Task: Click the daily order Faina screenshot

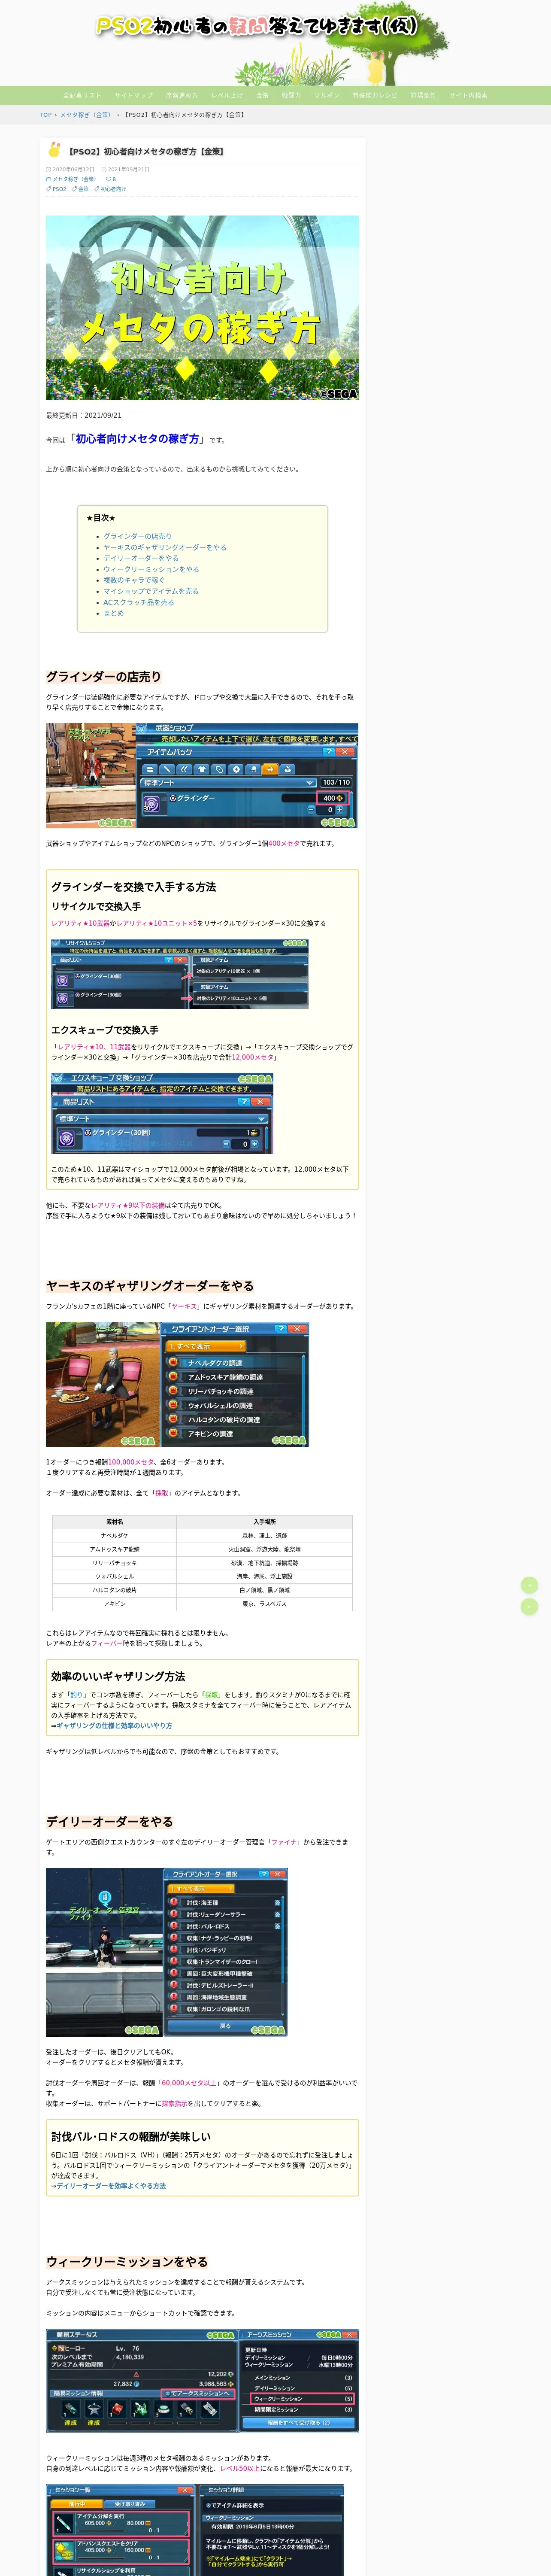Action: pos(167,1952)
